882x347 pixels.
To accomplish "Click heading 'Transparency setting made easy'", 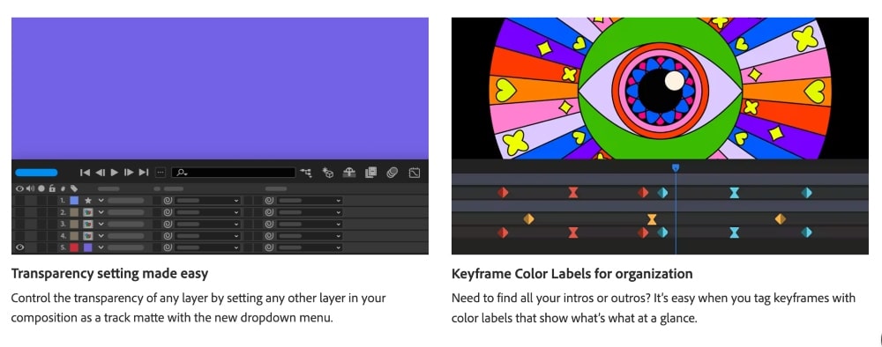I will tap(109, 274).
